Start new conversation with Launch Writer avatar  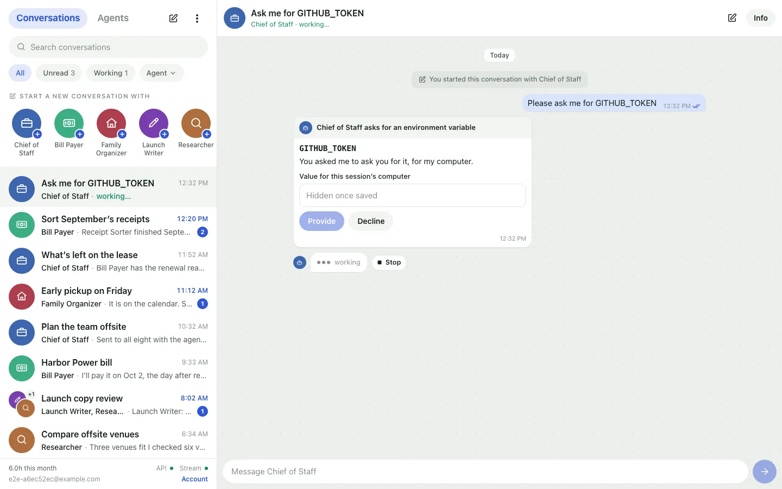[154, 123]
